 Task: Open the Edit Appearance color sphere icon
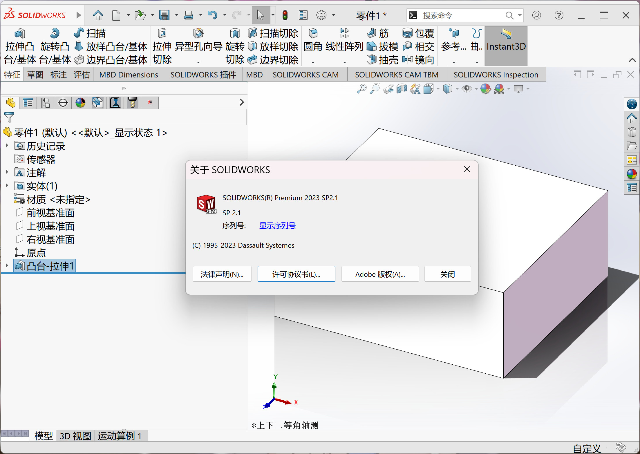(x=485, y=89)
